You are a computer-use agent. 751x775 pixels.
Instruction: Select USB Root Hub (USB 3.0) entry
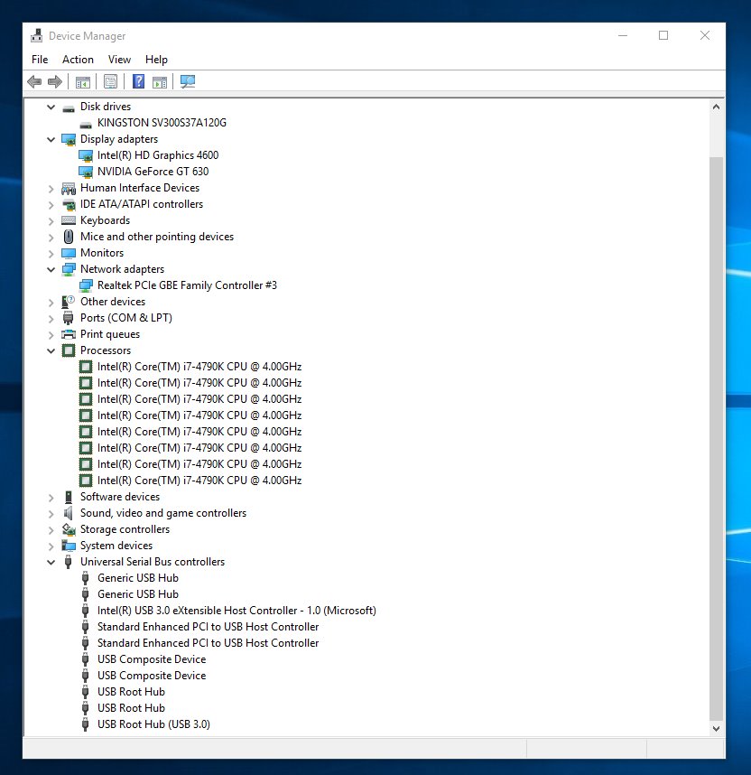pyautogui.click(x=153, y=724)
